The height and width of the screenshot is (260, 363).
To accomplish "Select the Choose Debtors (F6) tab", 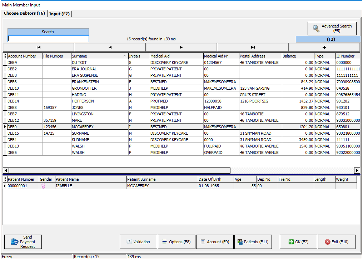I will (x=24, y=14).
